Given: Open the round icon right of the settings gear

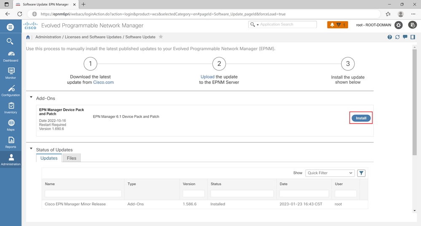Looking at the screenshot, I should point(413,25).
